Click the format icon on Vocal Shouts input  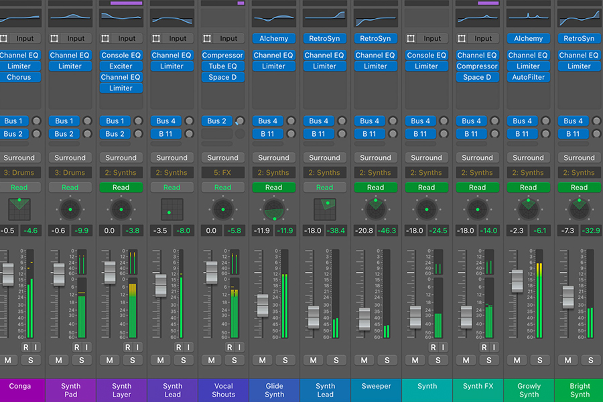(x=207, y=38)
